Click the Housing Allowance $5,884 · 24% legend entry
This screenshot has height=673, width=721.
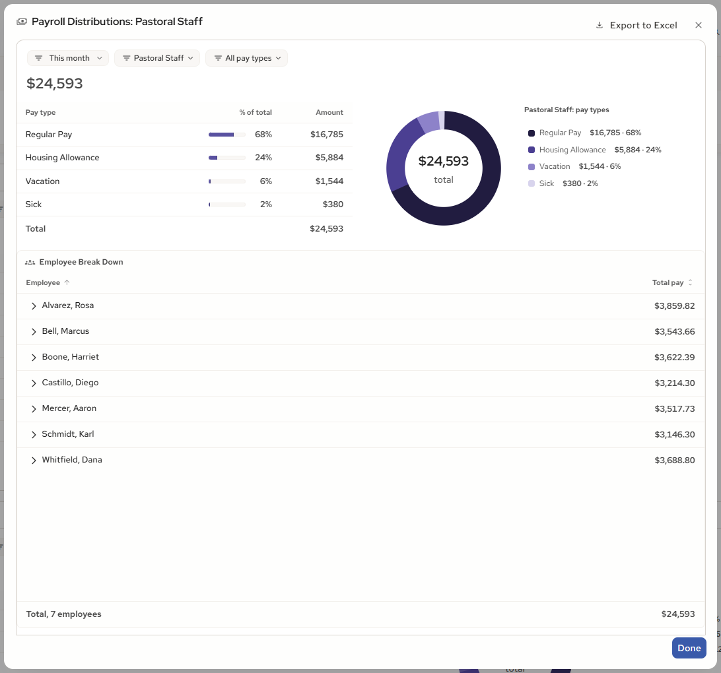pos(595,150)
